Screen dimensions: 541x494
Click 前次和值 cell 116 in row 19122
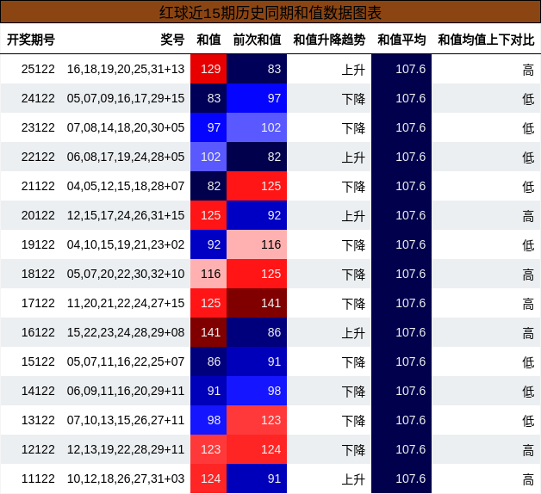click(257, 244)
